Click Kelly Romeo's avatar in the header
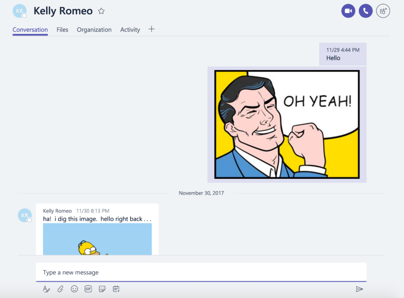The height and width of the screenshot is (298, 404). tap(20, 11)
